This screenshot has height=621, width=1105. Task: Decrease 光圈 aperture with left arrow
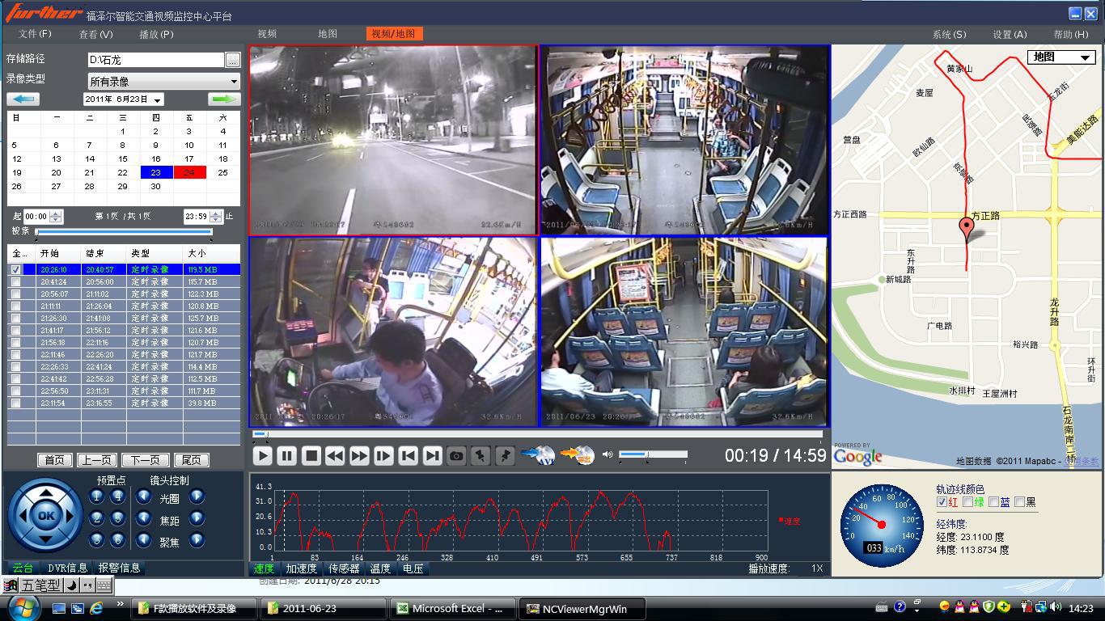[144, 496]
